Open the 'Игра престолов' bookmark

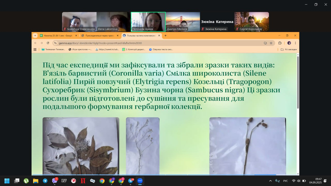[80, 49]
